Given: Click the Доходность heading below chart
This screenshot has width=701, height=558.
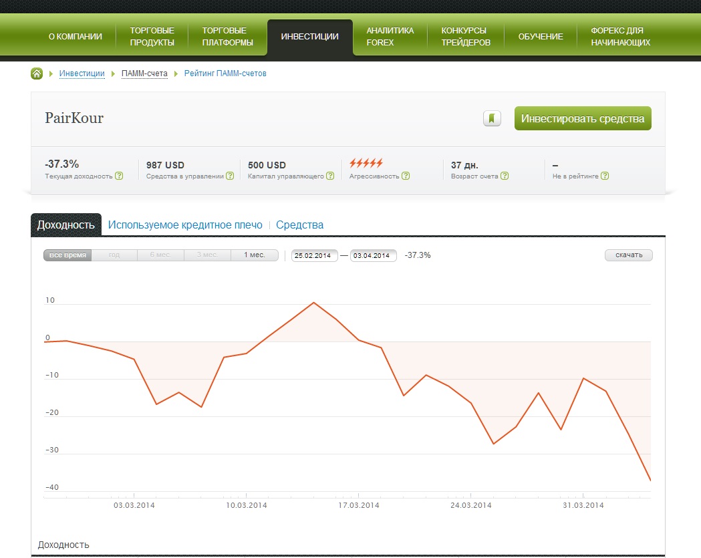Looking at the screenshot, I should 63,545.
